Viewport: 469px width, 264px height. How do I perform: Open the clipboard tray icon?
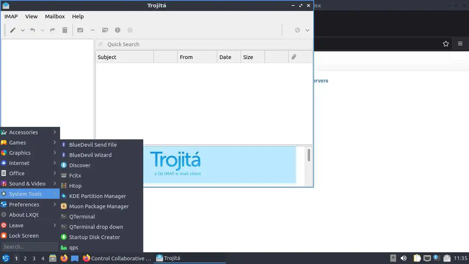(417, 258)
